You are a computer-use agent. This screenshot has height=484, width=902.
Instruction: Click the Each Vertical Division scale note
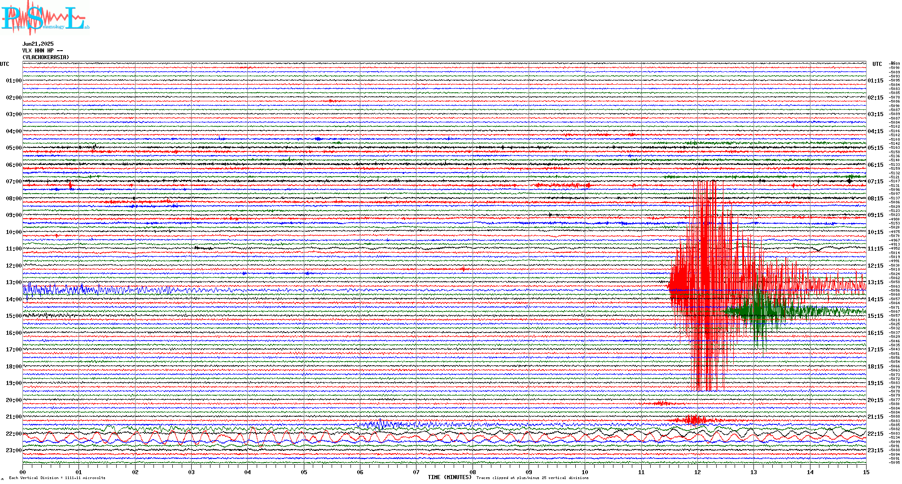(x=57, y=478)
